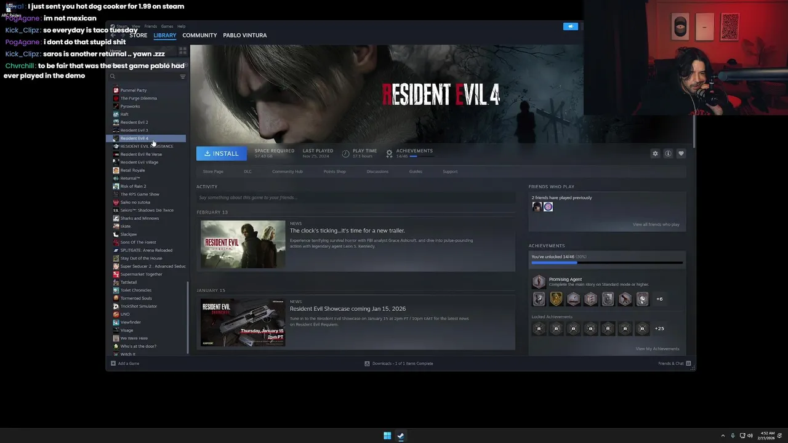Open library filter options icon
This screenshot has height=443, width=788.
[x=183, y=76]
